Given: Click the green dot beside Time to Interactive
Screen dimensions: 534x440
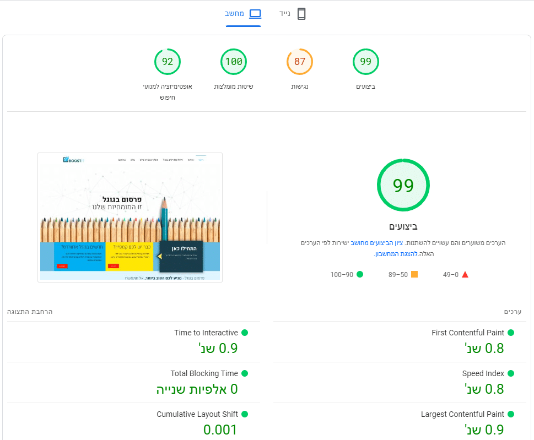Looking at the screenshot, I should [x=245, y=333].
